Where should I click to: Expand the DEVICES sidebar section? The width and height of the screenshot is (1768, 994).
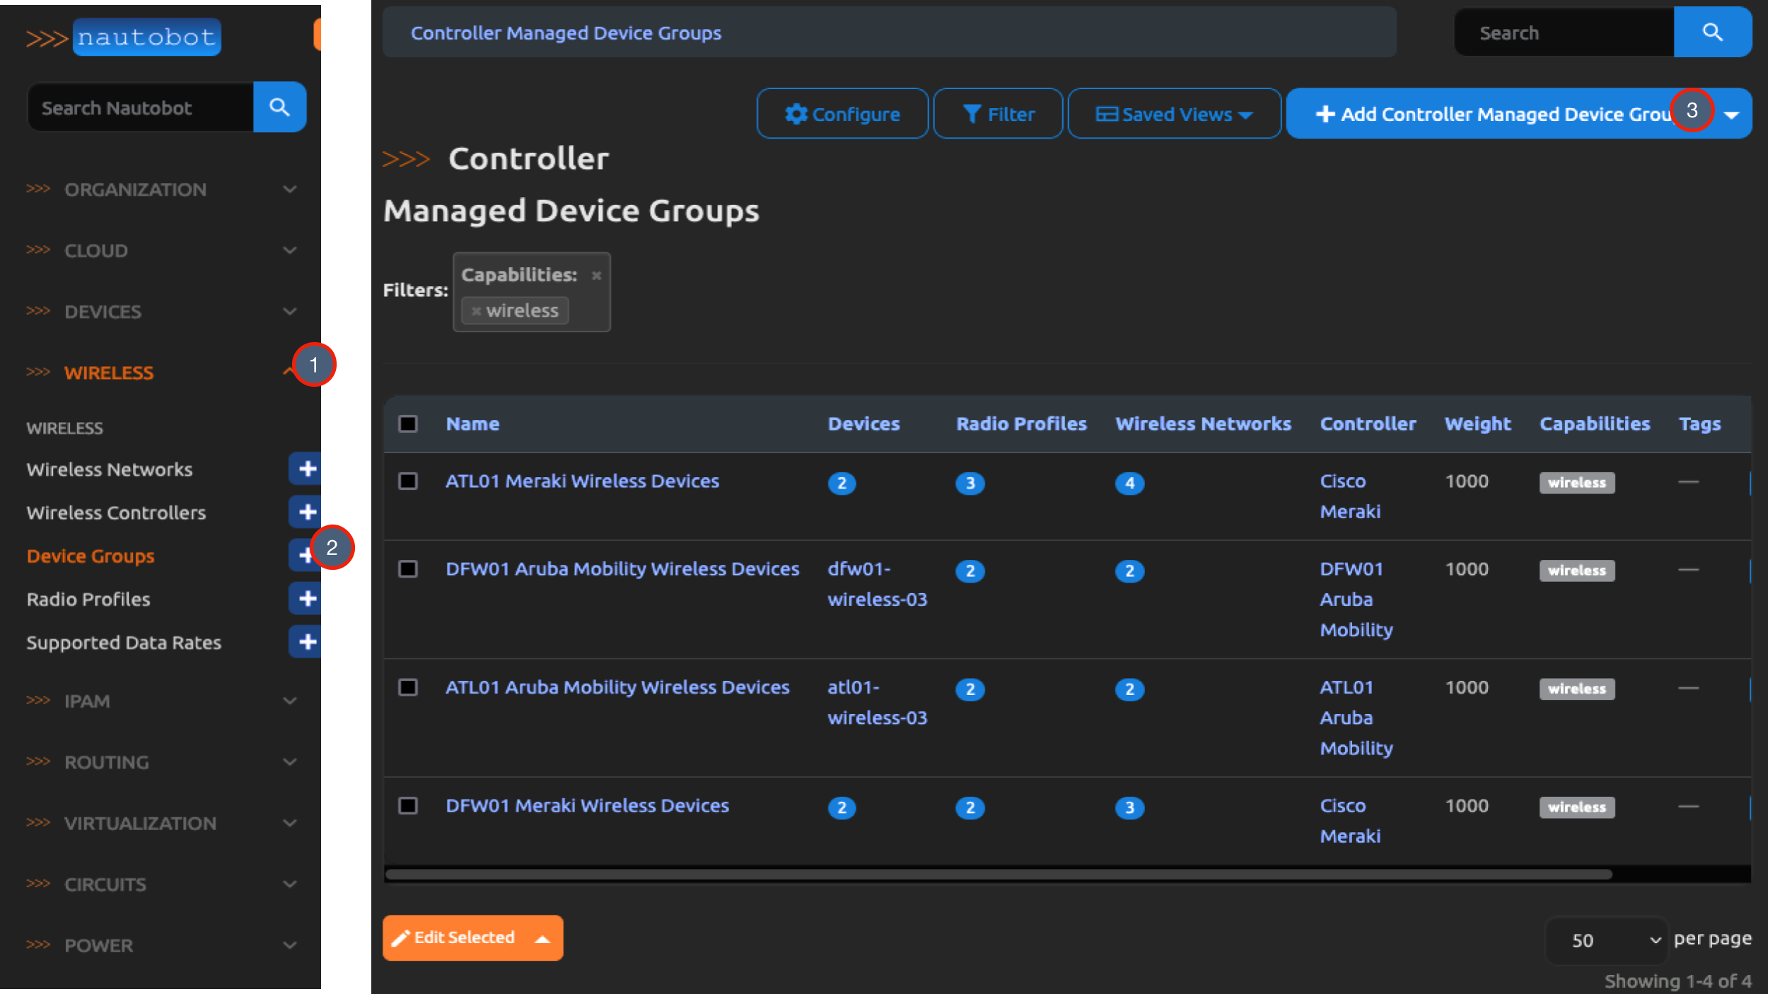click(103, 311)
